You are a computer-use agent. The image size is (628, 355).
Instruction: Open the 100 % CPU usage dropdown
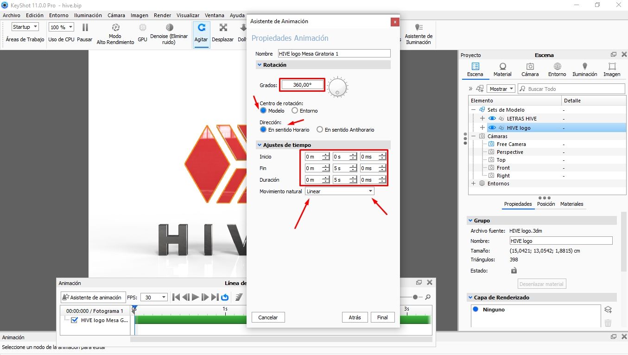61,27
